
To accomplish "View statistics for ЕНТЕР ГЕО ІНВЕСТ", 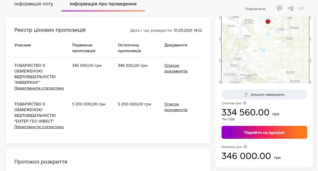I will click(39, 127).
